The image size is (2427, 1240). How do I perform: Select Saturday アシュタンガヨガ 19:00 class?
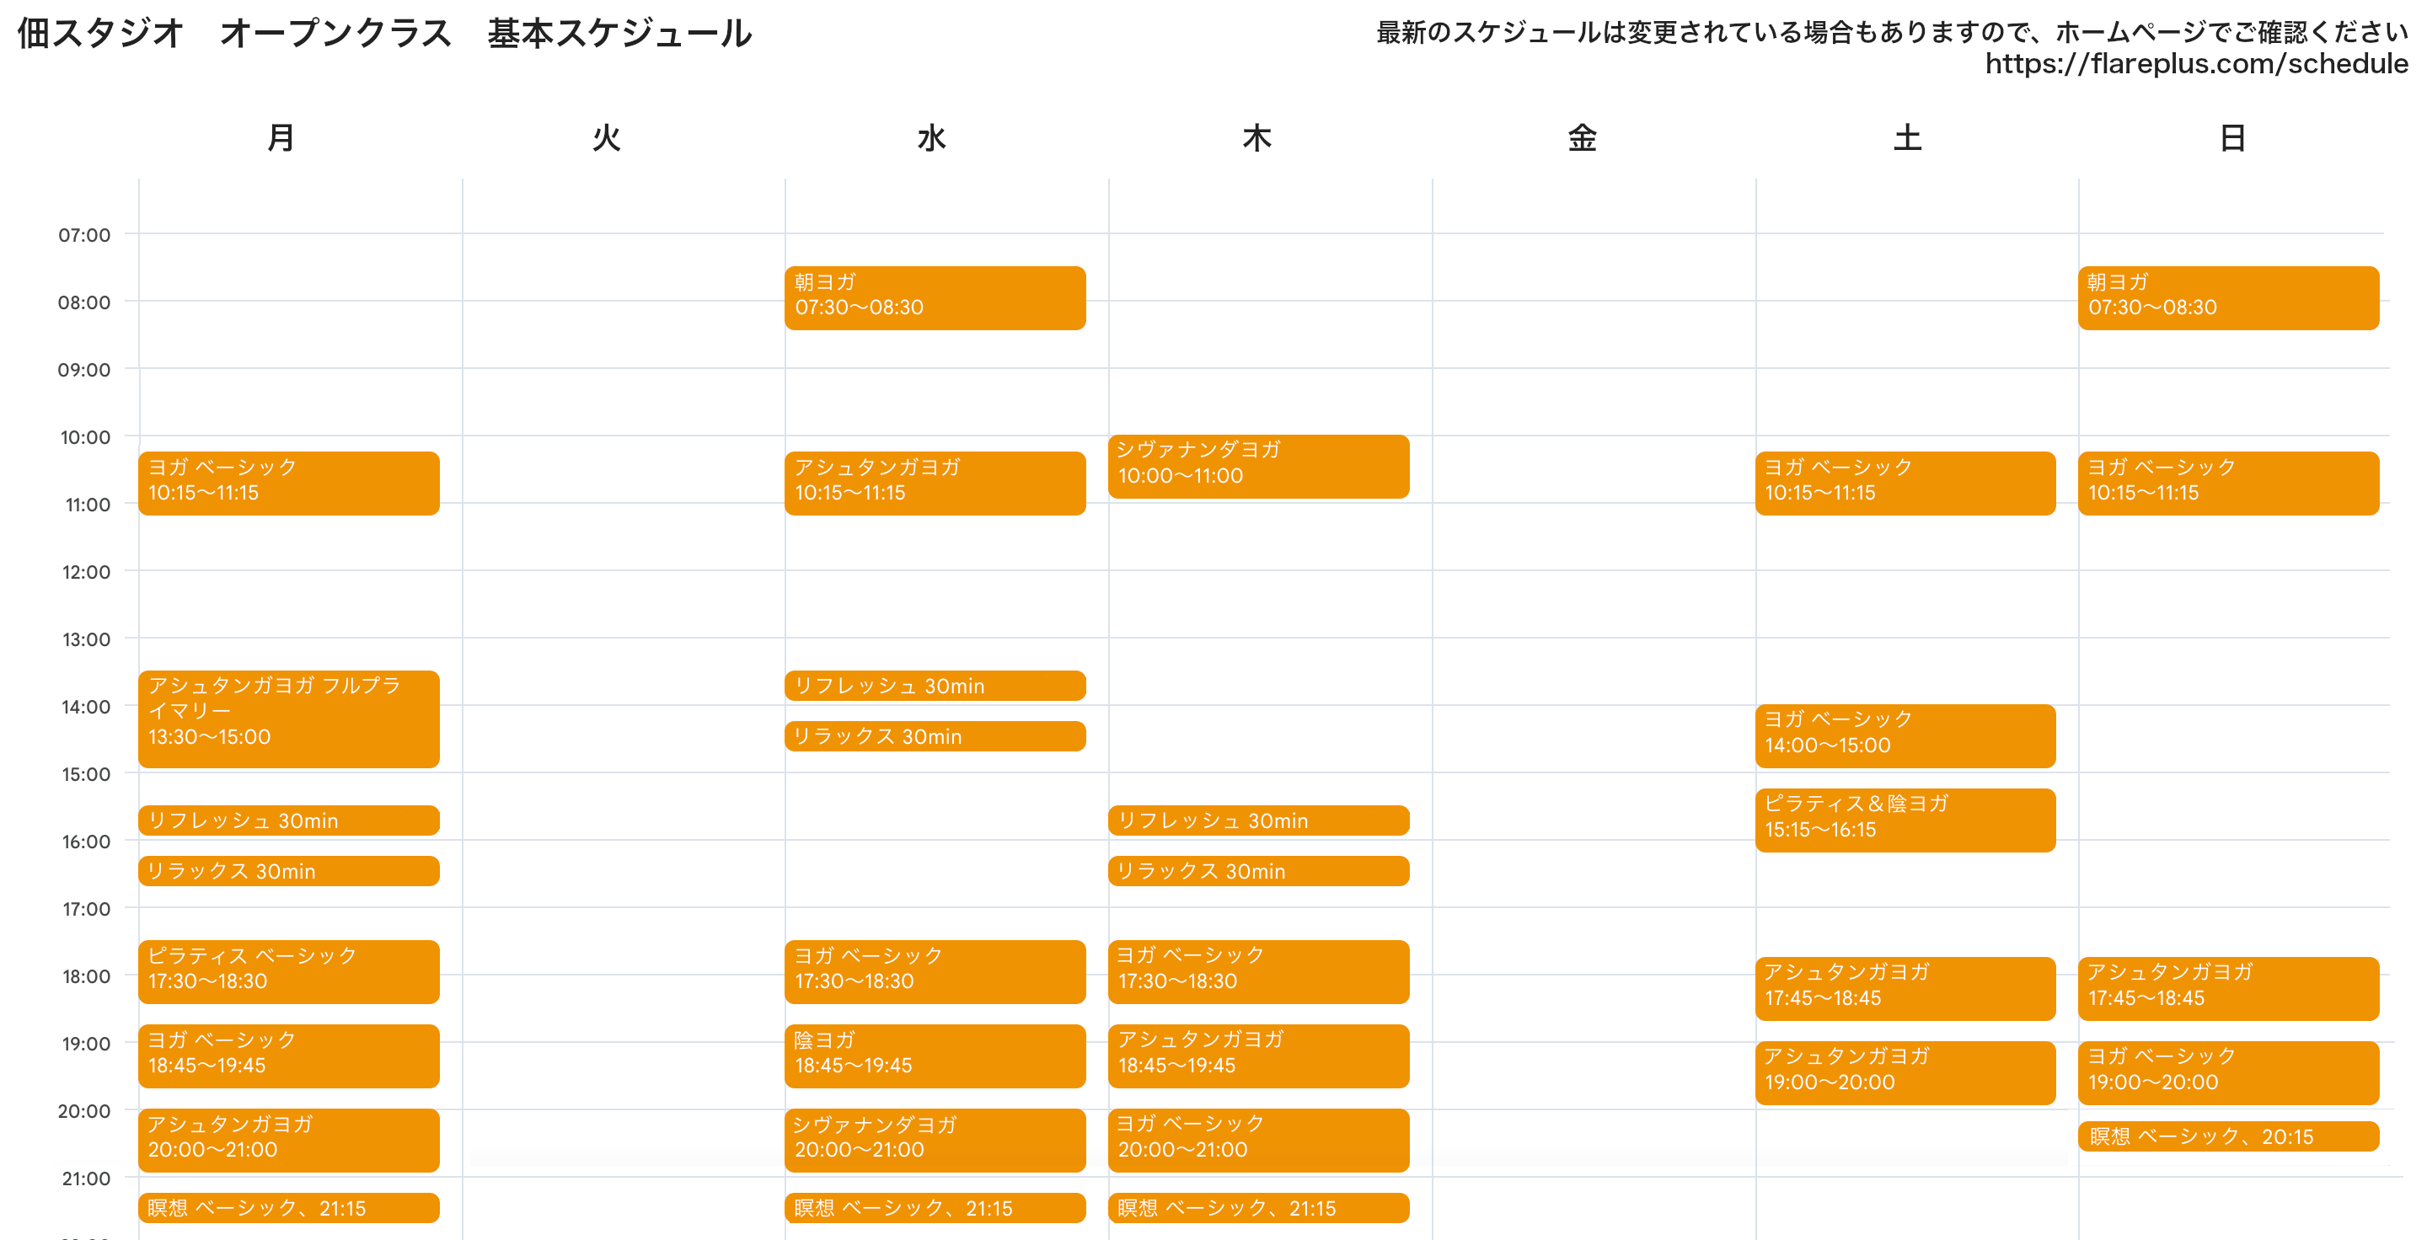coord(1905,1072)
